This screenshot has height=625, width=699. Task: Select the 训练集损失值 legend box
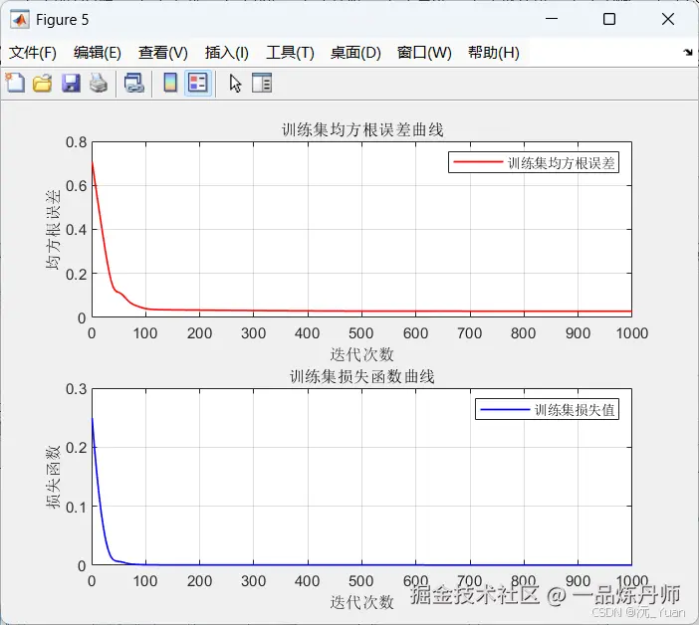coord(547,409)
